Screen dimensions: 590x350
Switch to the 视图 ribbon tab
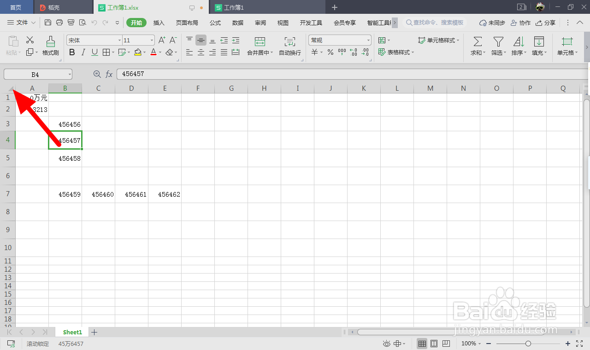click(283, 23)
